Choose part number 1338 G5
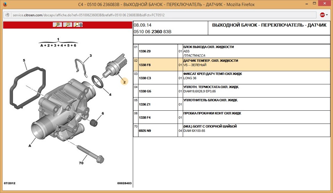The width and height of the screenshot is (333, 193). (145, 91)
